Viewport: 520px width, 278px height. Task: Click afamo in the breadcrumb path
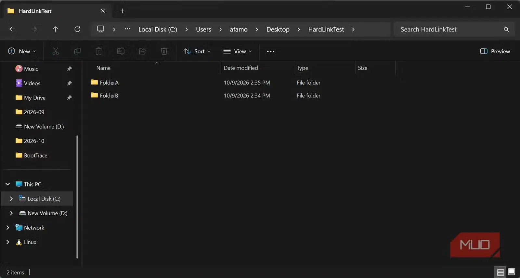(239, 30)
